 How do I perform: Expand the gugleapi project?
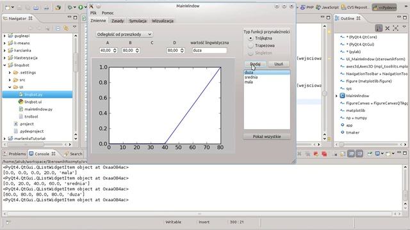[4, 36]
